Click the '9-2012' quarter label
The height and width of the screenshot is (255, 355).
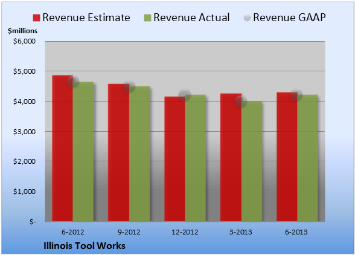(x=129, y=232)
